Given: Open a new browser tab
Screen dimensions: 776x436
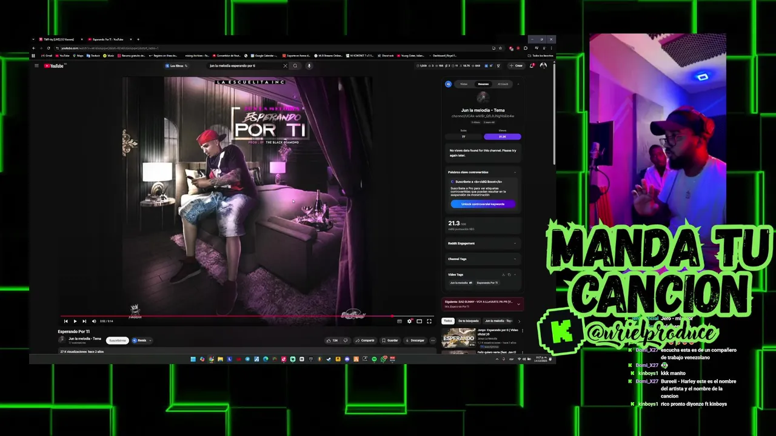Looking at the screenshot, I should tap(138, 39).
